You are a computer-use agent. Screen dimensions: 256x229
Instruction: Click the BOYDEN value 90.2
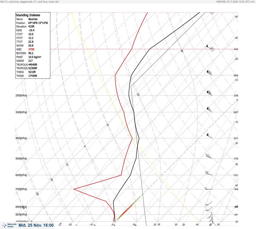click(31, 53)
